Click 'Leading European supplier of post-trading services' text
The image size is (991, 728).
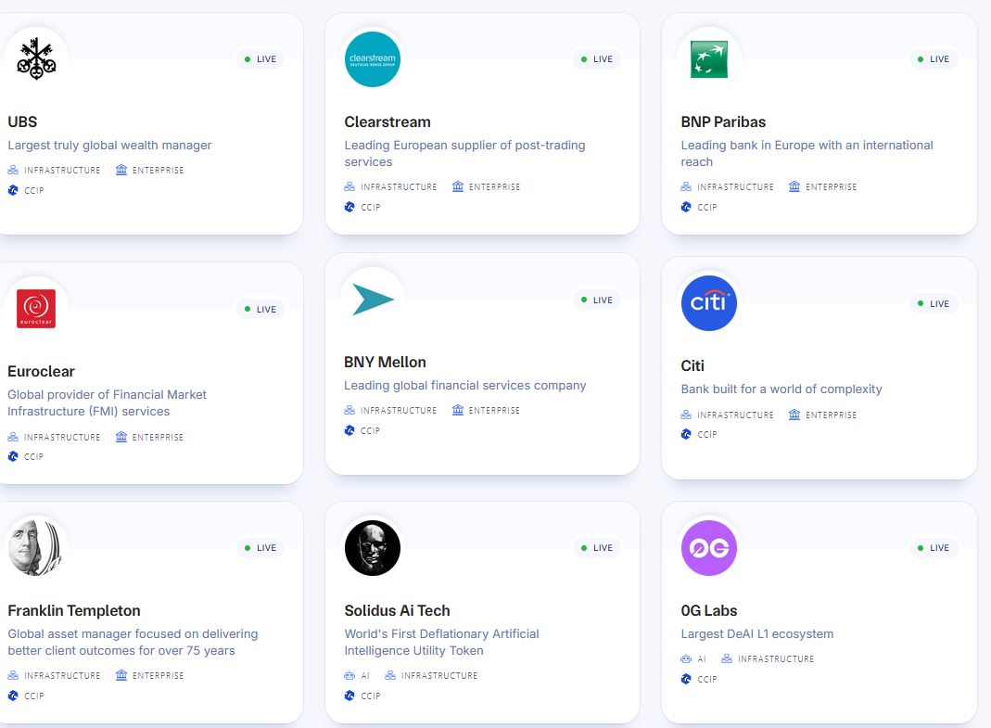pyautogui.click(x=464, y=153)
